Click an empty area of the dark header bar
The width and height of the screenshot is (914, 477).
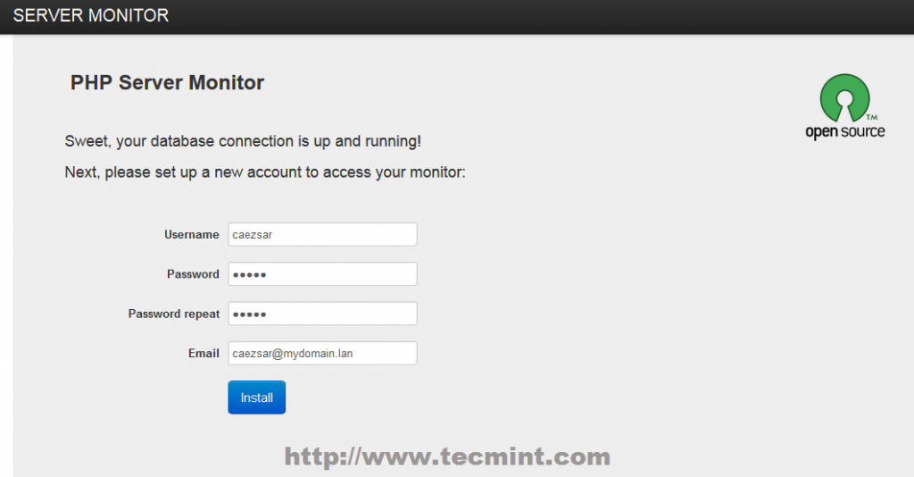[536, 16]
